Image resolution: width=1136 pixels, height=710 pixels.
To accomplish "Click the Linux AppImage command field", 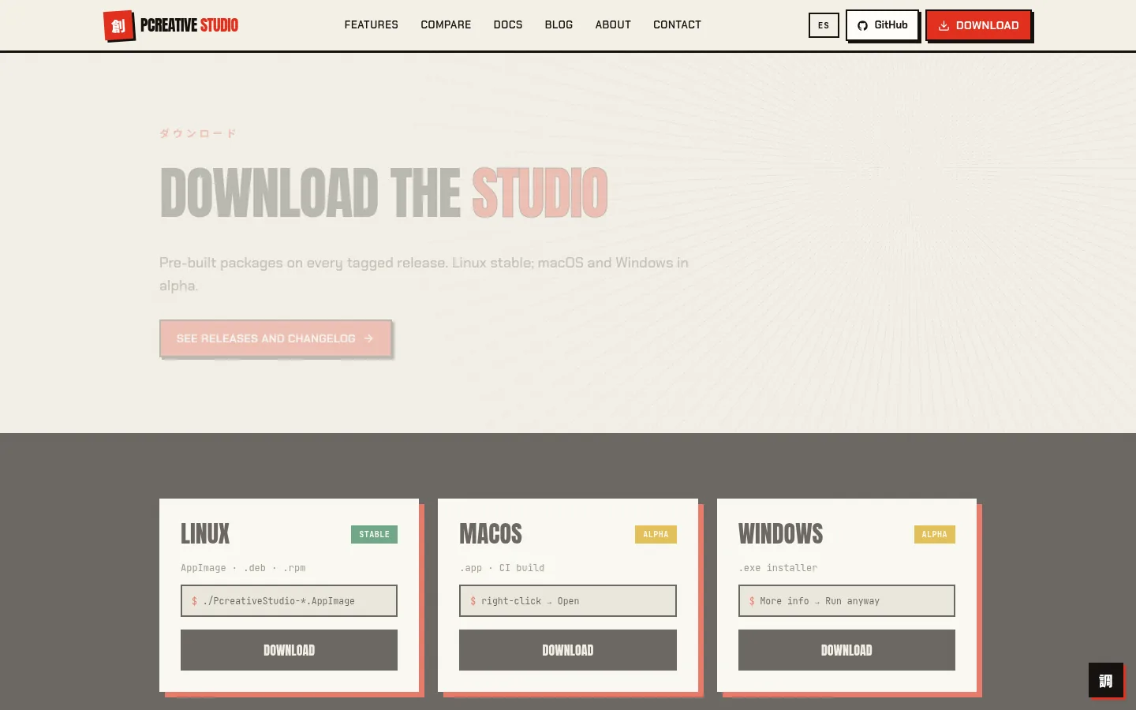I will click(289, 601).
